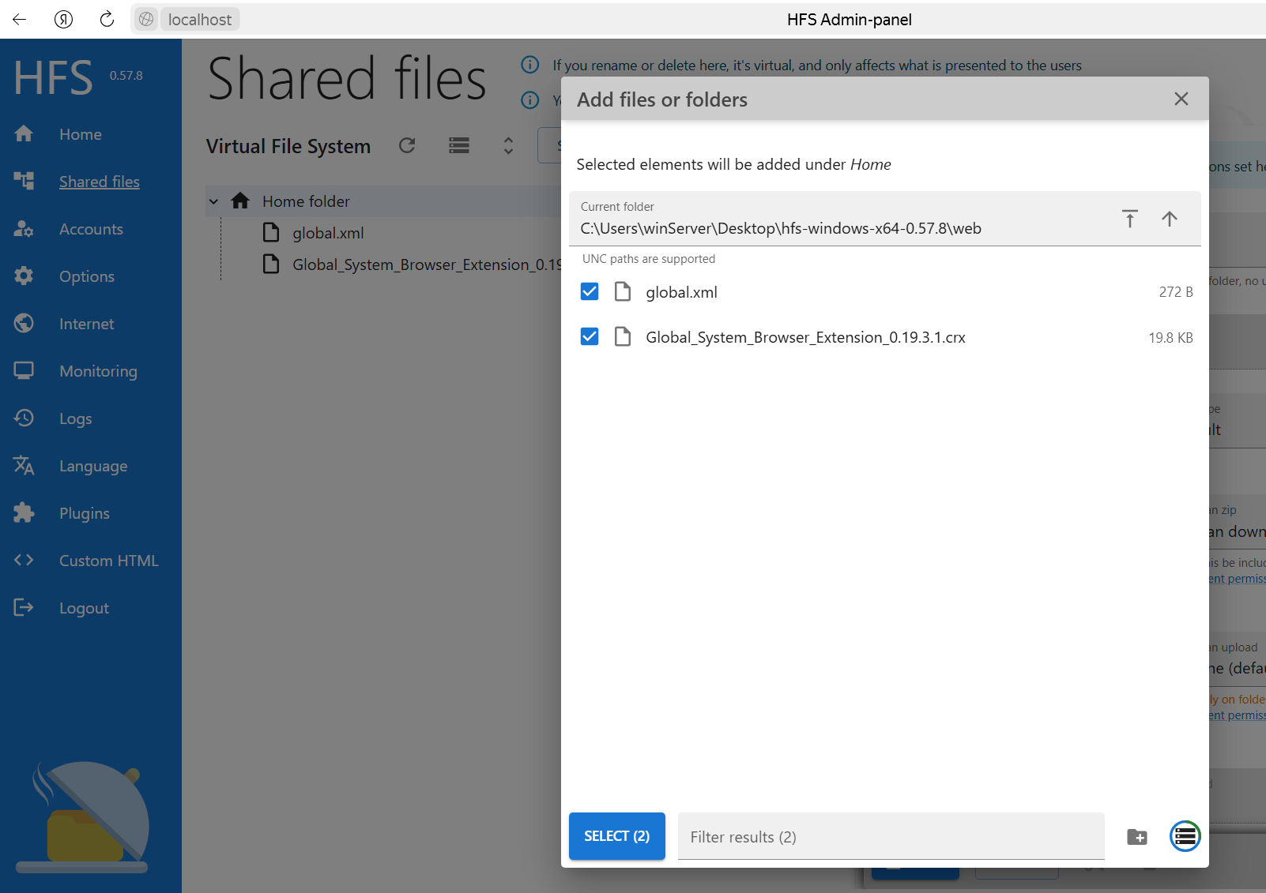Open the Plugins section
The height and width of the screenshot is (893, 1266).
pyautogui.click(x=84, y=513)
